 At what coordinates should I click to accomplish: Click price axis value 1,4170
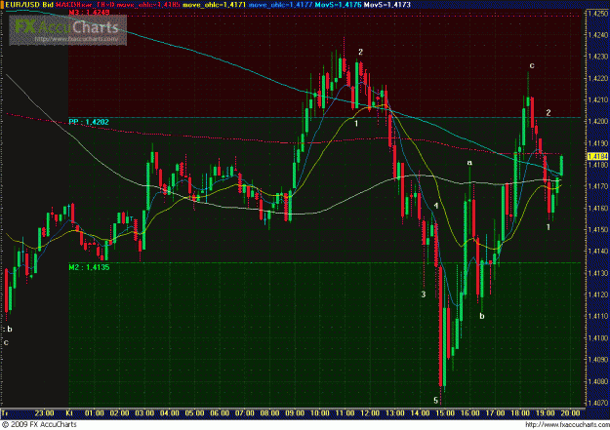point(598,186)
